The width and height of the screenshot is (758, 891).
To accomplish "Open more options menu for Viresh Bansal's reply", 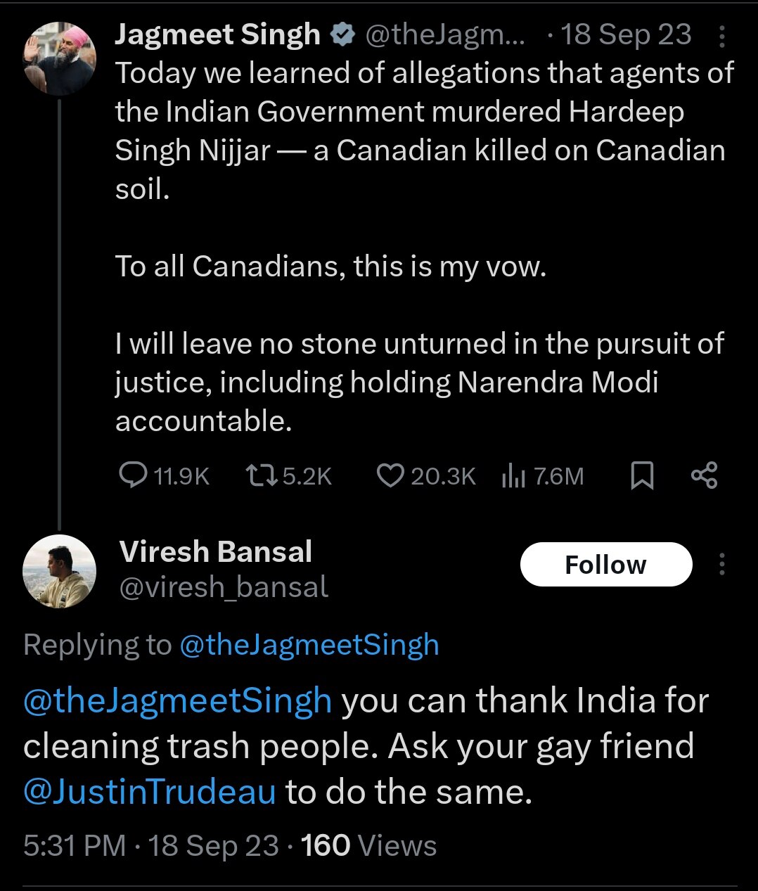I will click(721, 564).
